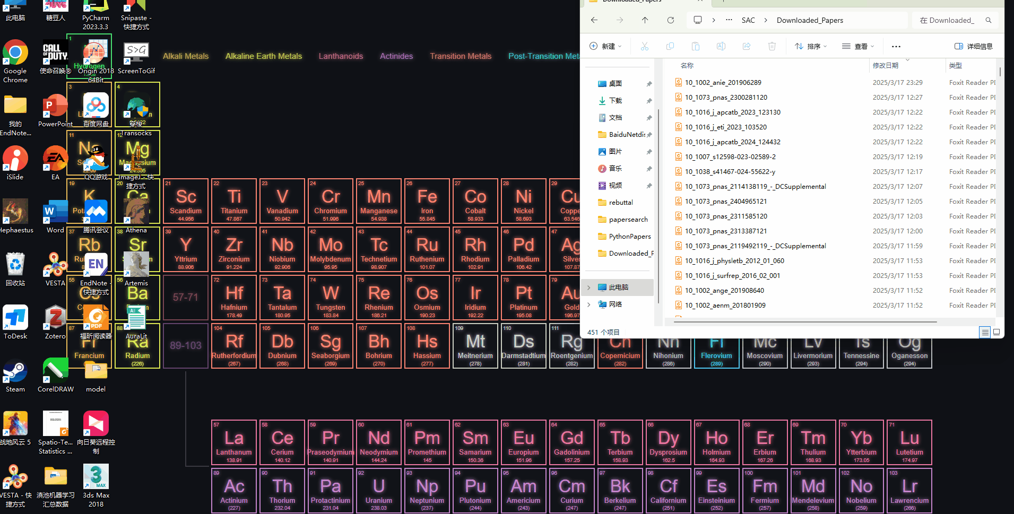The image size is (1014, 514).
Task: Sort files by 修改日期 column header
Action: point(886,65)
